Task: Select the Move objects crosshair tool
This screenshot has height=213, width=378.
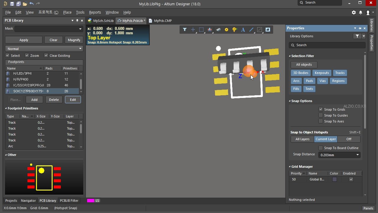Action: point(193,30)
